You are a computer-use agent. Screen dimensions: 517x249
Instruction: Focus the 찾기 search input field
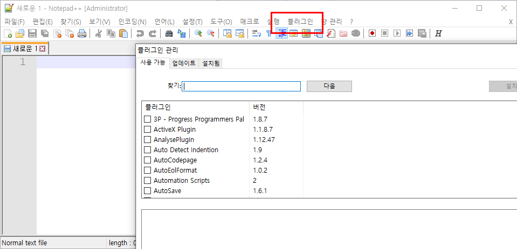pyautogui.click(x=241, y=86)
